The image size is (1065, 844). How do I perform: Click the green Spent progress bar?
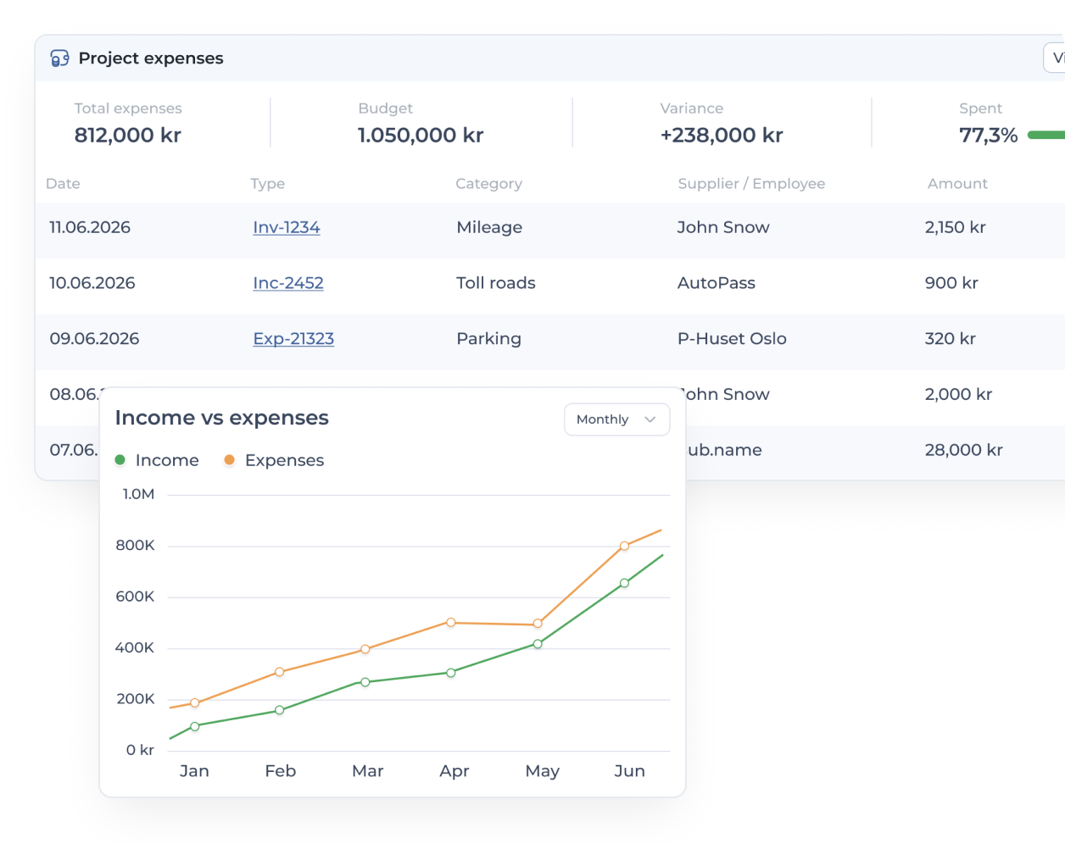1045,135
